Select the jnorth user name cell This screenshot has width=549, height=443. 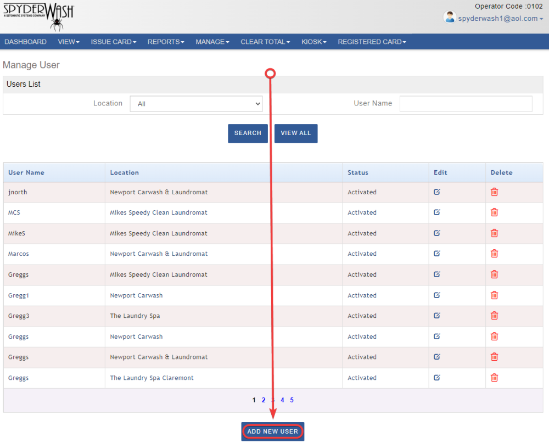54,192
